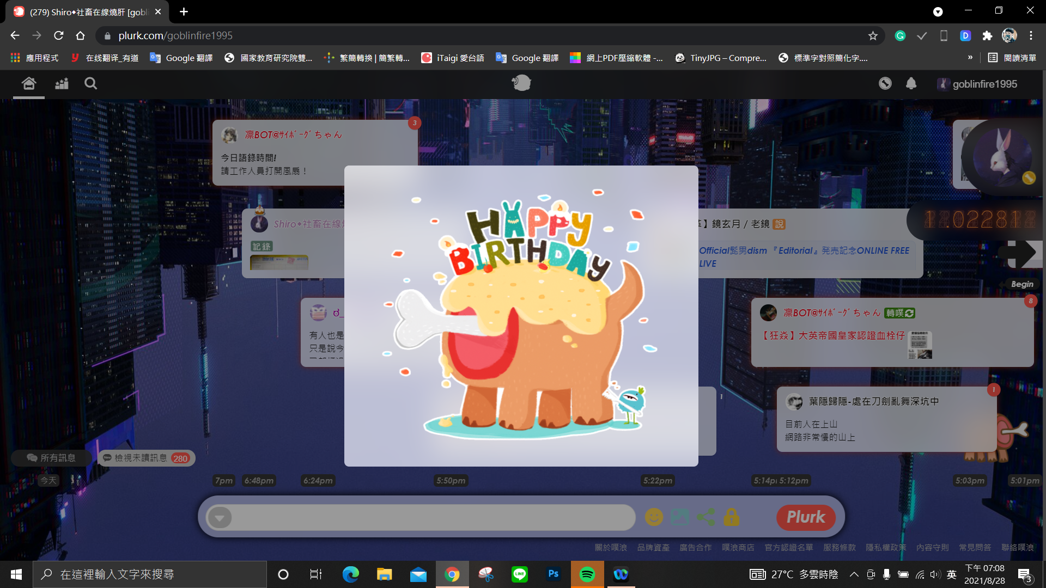Open the 服務條款 footer link

tap(840, 547)
